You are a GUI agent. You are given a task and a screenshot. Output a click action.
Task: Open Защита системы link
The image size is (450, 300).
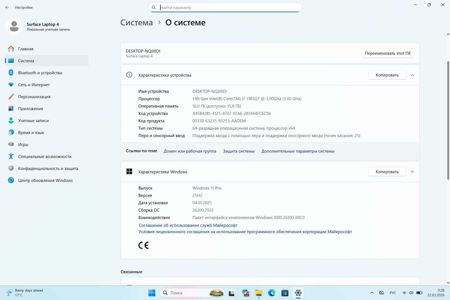(239, 151)
